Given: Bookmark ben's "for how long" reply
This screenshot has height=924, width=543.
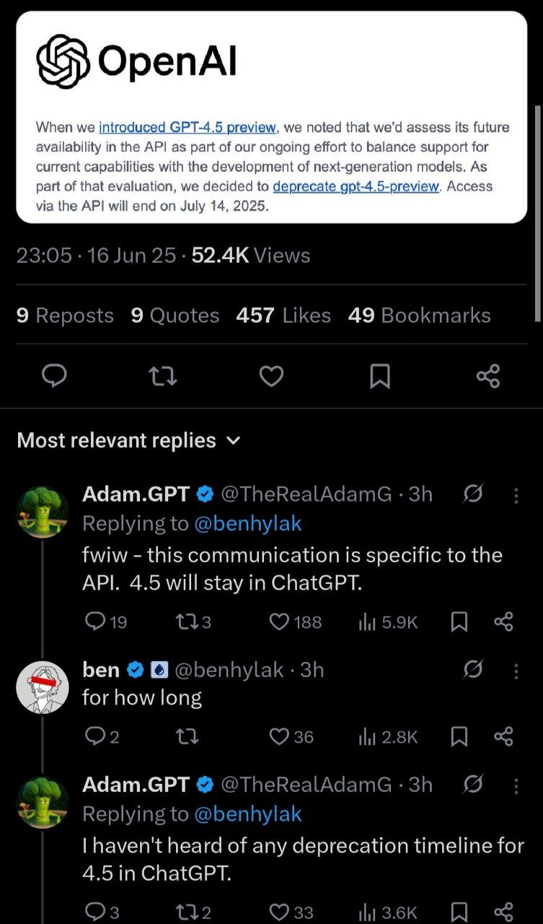Looking at the screenshot, I should [x=459, y=737].
